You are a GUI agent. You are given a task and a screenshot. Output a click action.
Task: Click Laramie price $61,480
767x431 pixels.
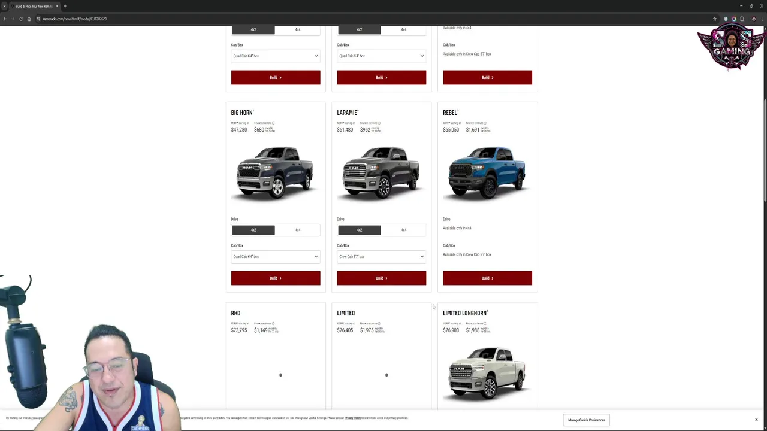[x=345, y=130]
